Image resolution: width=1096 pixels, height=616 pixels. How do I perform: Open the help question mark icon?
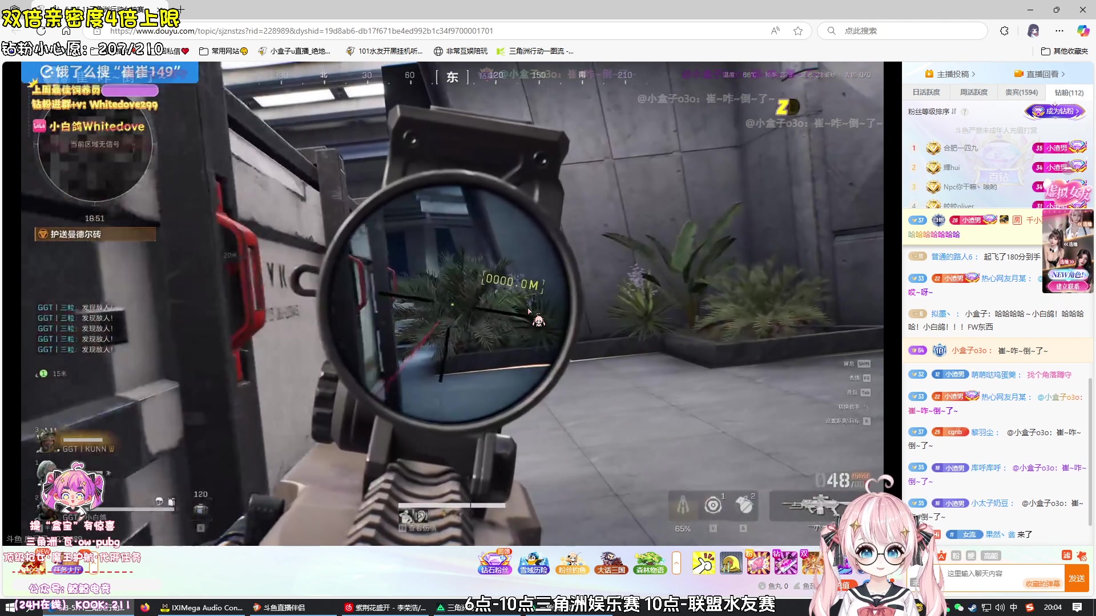(x=965, y=112)
